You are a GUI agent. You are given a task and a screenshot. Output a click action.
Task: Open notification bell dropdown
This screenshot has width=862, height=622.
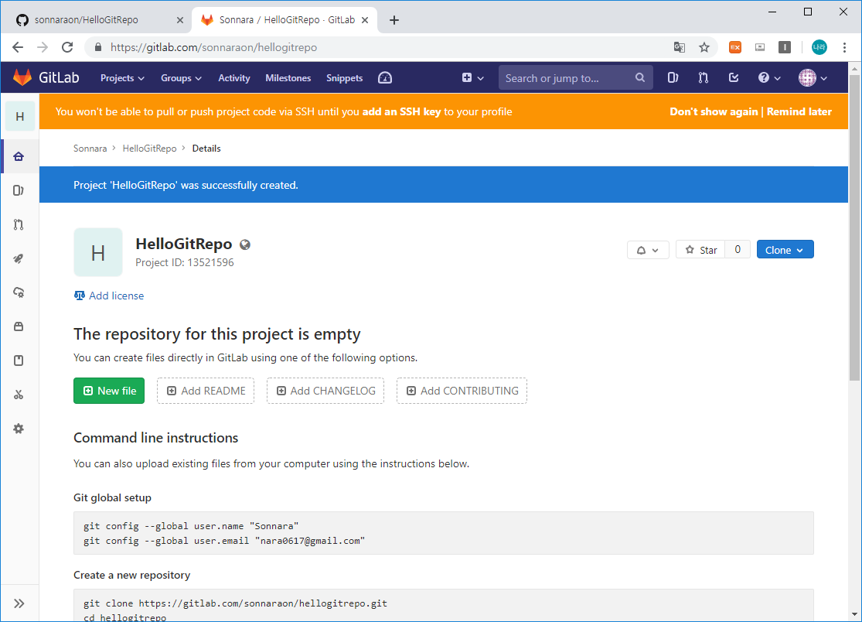tap(648, 250)
